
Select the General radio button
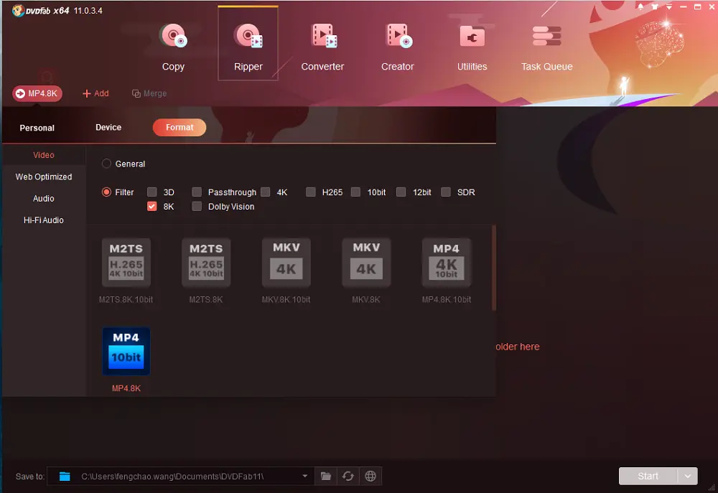pos(106,164)
